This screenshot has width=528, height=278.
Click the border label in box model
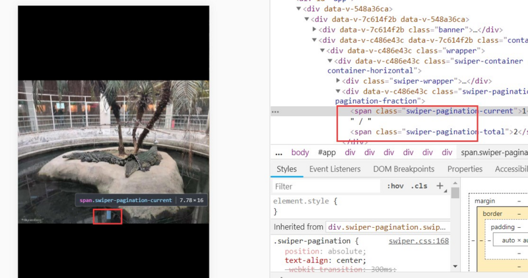[492, 214]
